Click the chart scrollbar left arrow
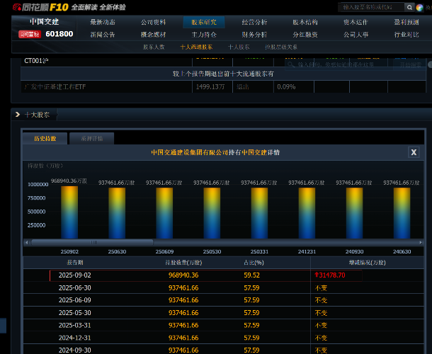The height and width of the screenshot is (354, 432). pyautogui.click(x=27, y=242)
